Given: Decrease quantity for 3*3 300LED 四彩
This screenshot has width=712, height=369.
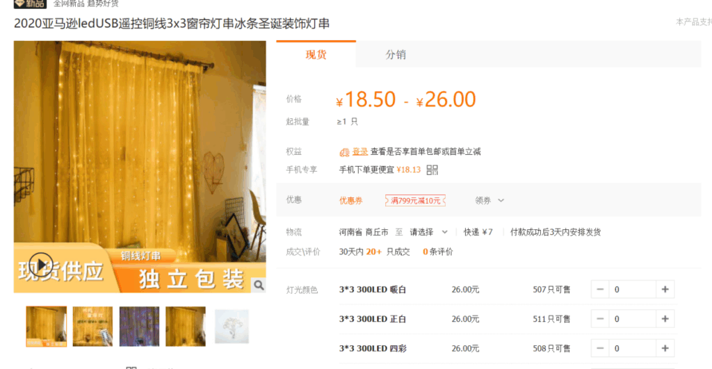Looking at the screenshot, I should pos(600,349).
